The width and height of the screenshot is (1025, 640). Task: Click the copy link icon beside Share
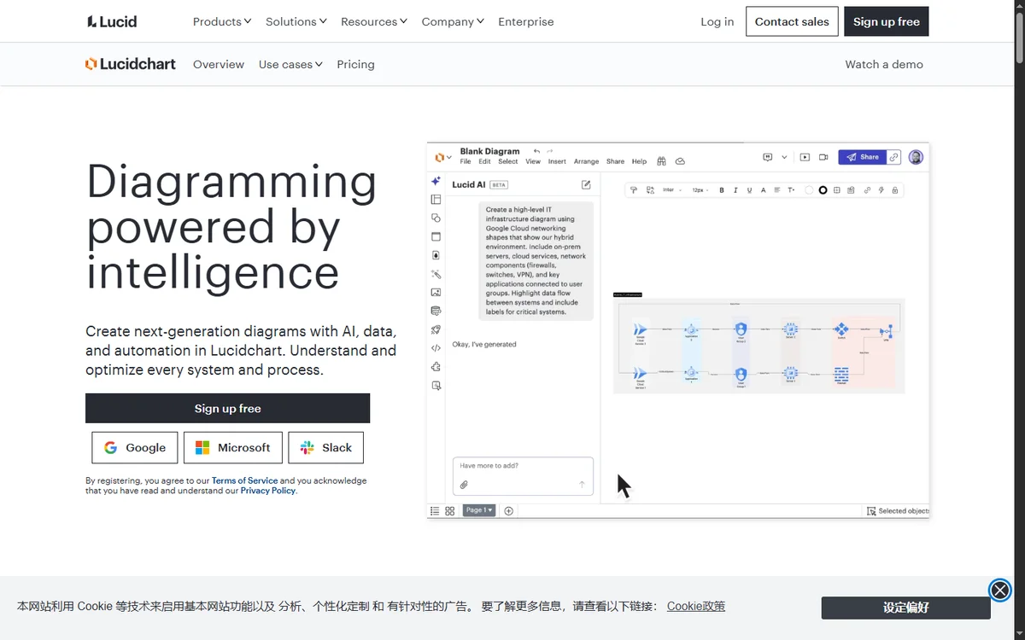click(893, 157)
